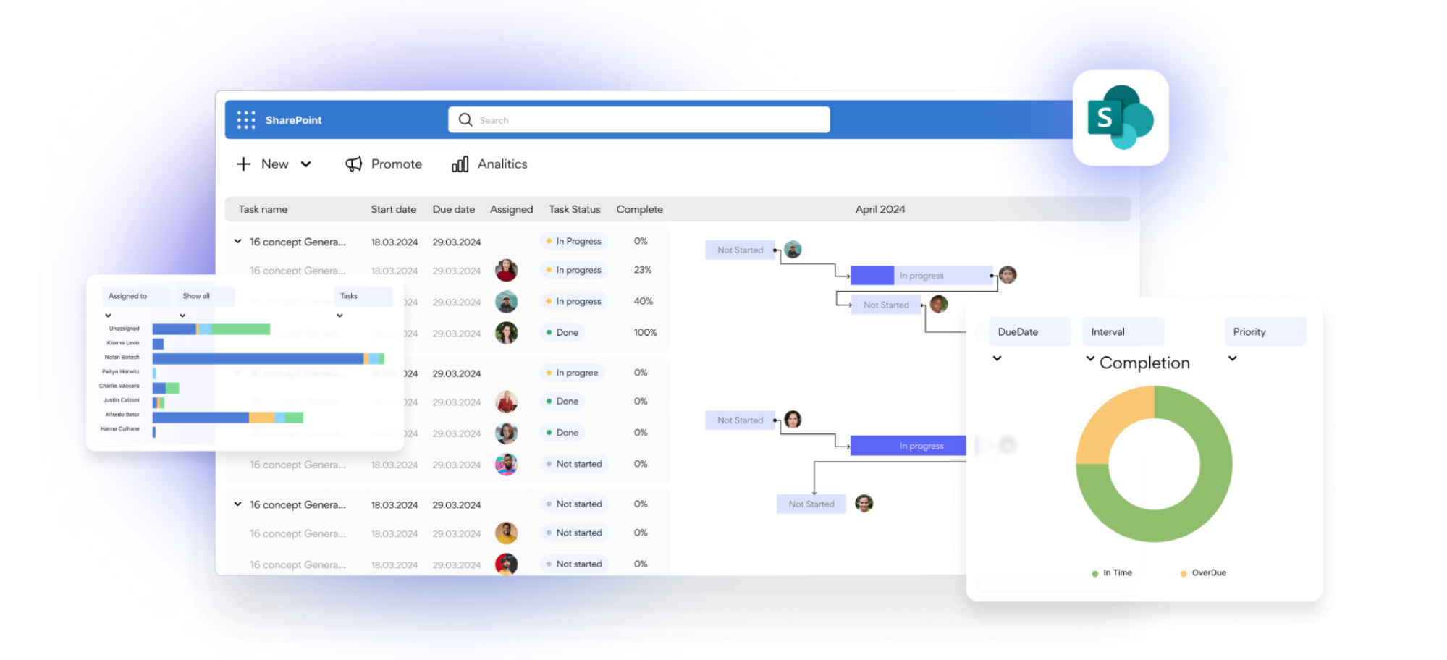1447x660 pixels.
Task: Collapse the Completion chevron
Action: 1090,358
